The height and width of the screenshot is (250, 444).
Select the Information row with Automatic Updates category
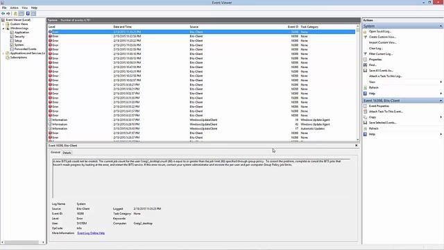click(201, 128)
